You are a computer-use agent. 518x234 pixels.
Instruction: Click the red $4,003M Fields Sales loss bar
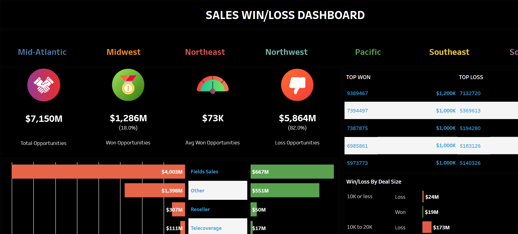point(98,172)
